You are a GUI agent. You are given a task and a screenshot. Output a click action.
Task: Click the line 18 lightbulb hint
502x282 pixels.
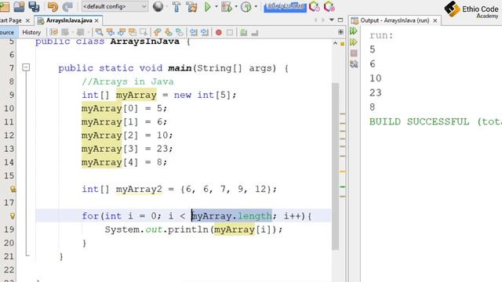point(13,216)
